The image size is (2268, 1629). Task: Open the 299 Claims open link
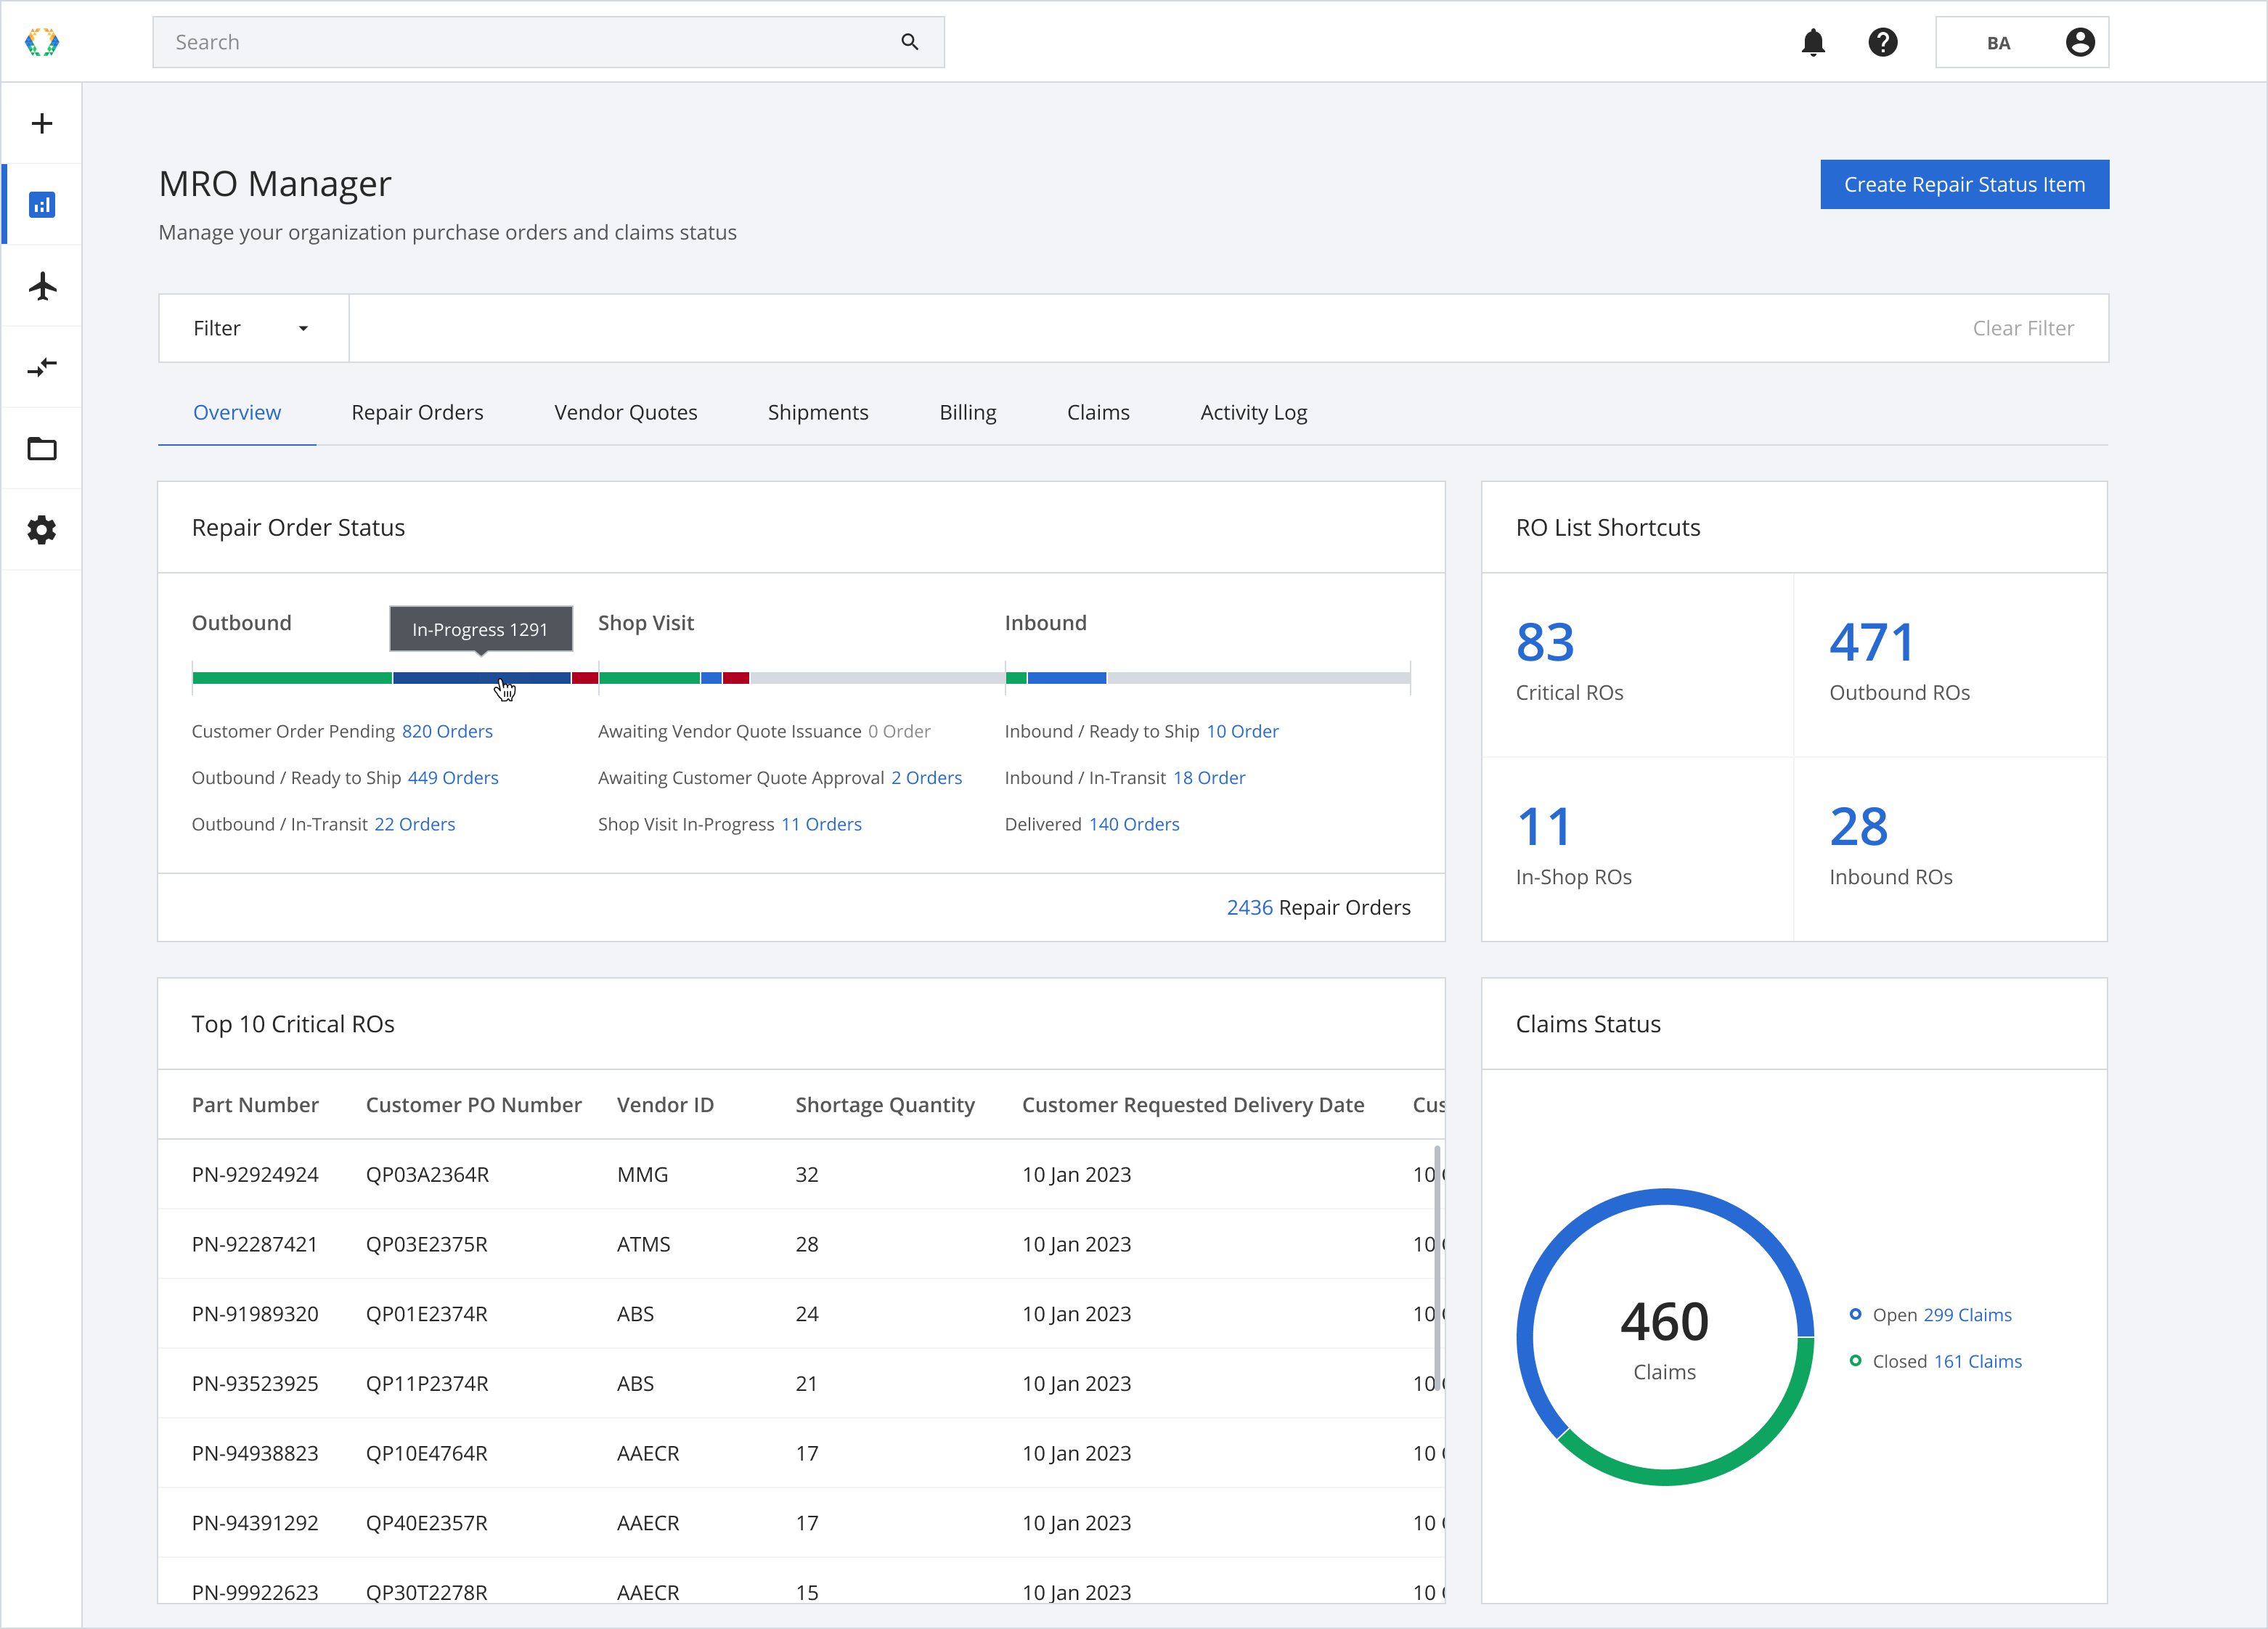1967,1314
